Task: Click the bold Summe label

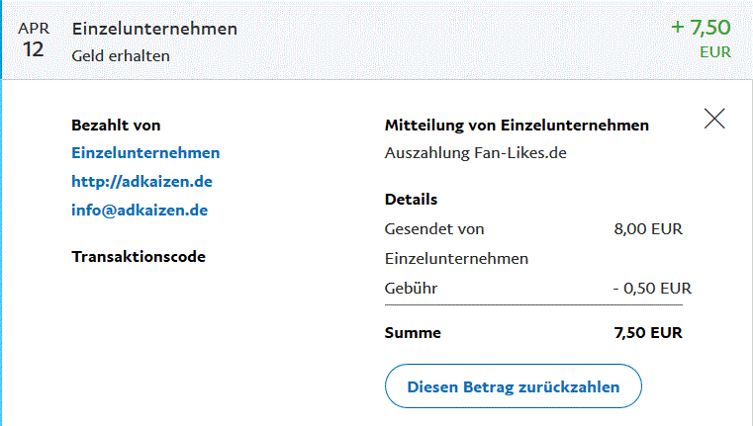Action: pos(413,333)
